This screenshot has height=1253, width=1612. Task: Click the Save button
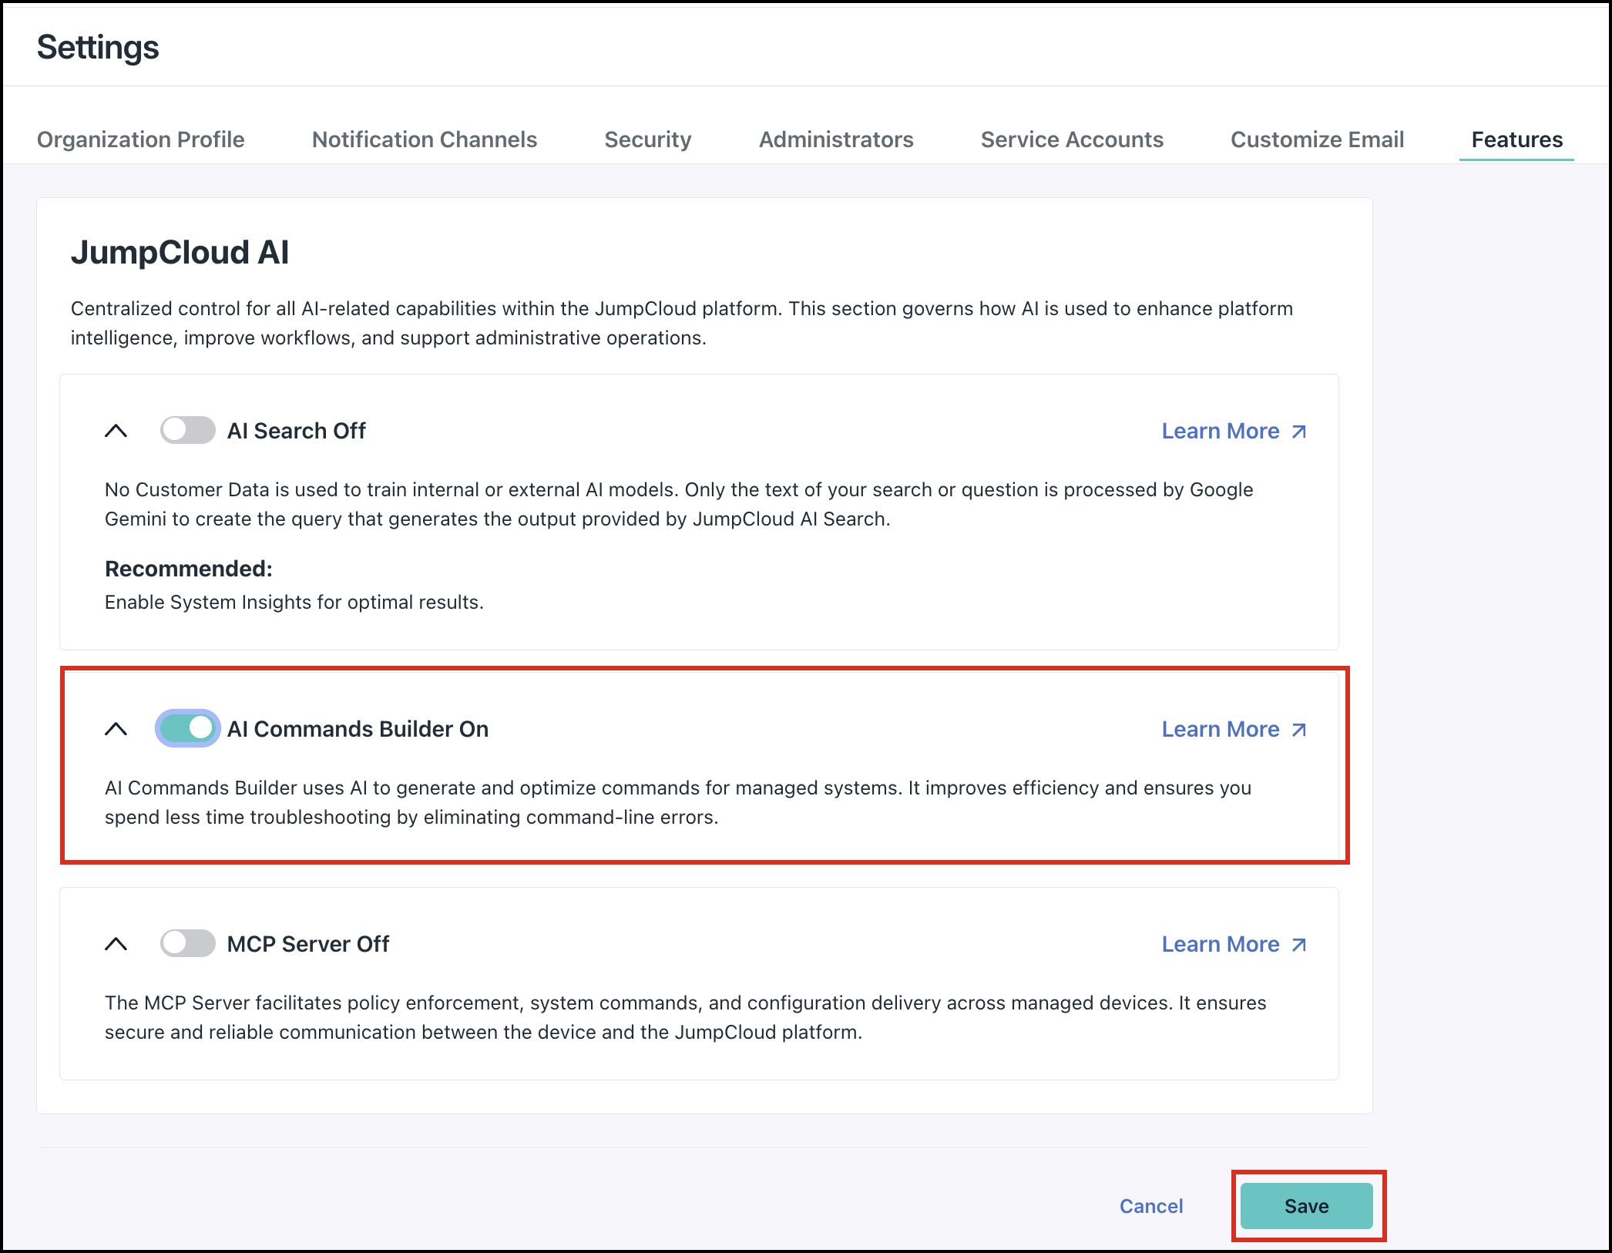pyautogui.click(x=1306, y=1206)
